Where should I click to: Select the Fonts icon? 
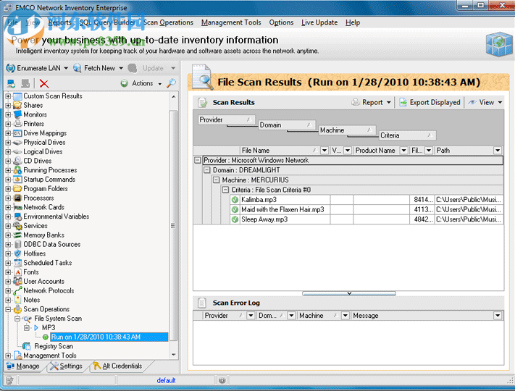click(17, 272)
